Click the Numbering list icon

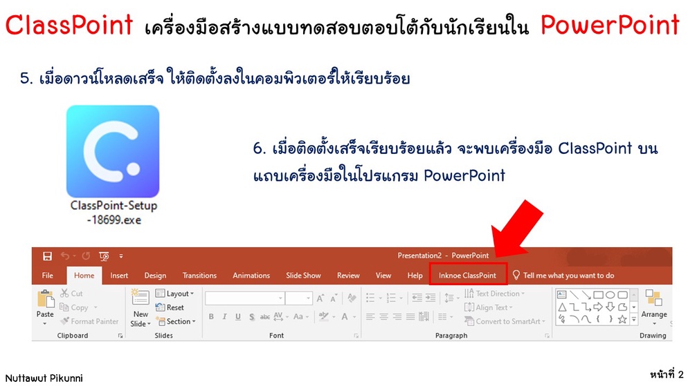point(390,298)
